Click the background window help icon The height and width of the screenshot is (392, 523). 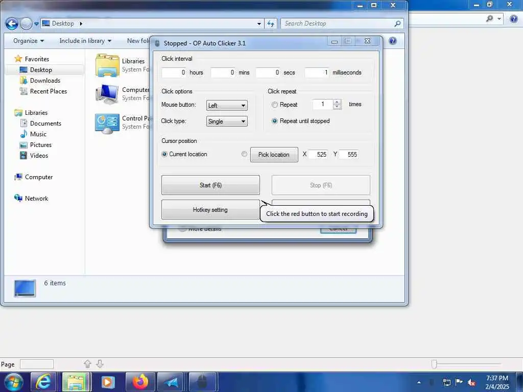click(514, 19)
